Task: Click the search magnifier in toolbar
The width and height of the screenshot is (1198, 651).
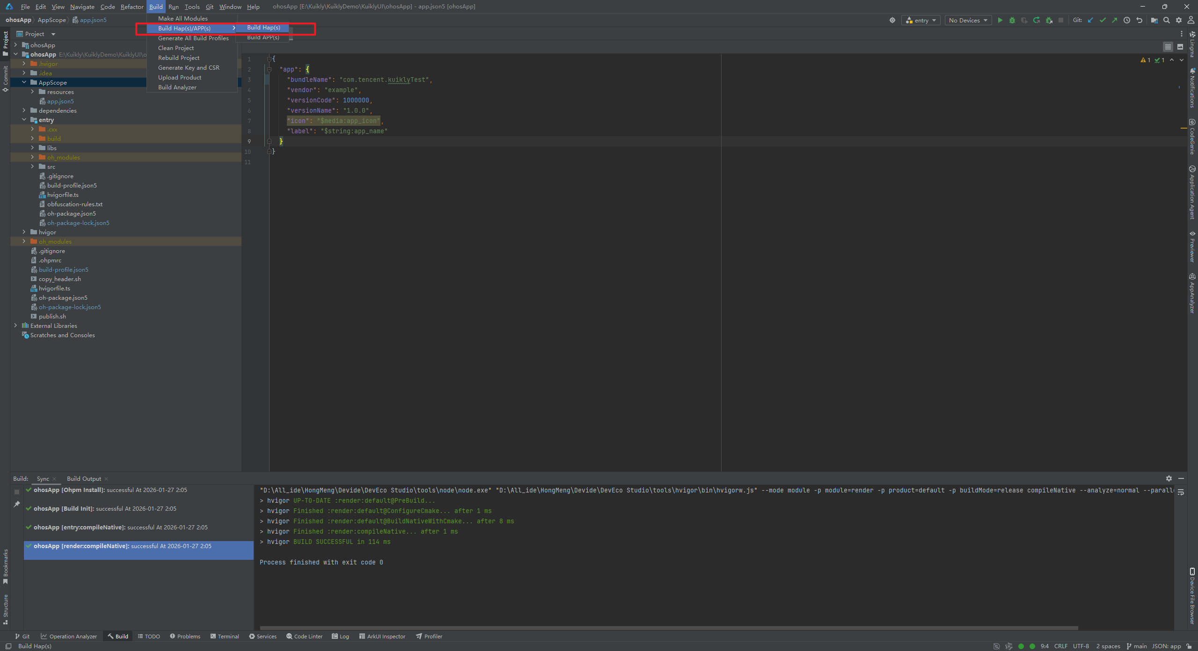Action: point(1167,20)
